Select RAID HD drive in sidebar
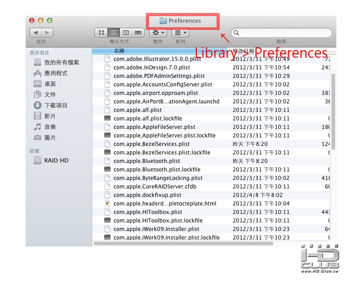The image size is (362, 282). coord(51,160)
